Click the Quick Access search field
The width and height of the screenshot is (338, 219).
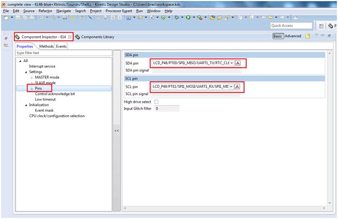(x=291, y=26)
